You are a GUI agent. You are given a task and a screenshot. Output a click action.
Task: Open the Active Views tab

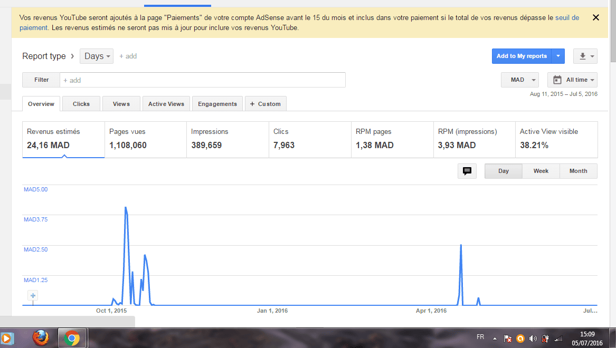pos(166,104)
